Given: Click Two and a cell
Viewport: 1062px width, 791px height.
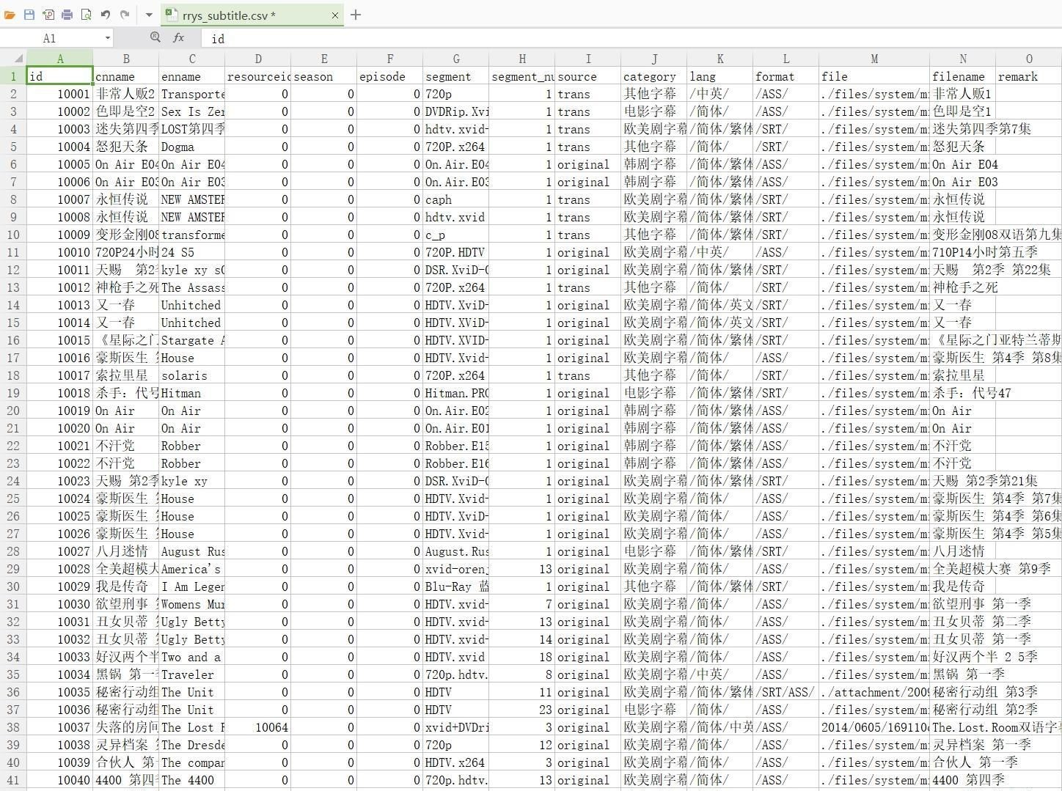Looking at the screenshot, I should tap(192, 657).
